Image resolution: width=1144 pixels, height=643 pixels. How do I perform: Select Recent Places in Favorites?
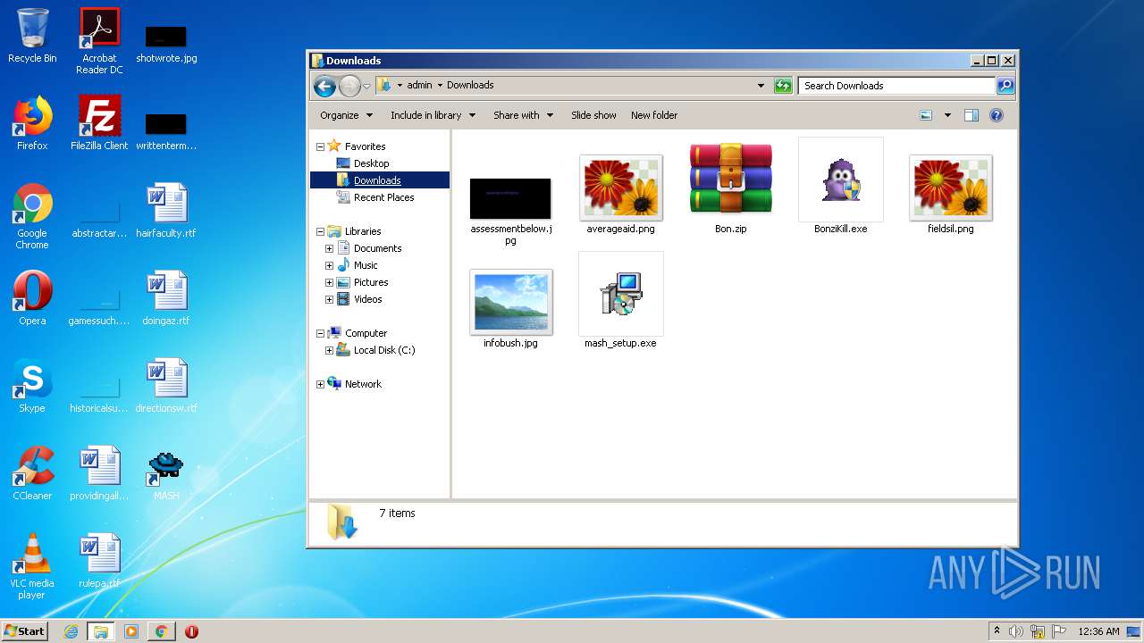383,197
